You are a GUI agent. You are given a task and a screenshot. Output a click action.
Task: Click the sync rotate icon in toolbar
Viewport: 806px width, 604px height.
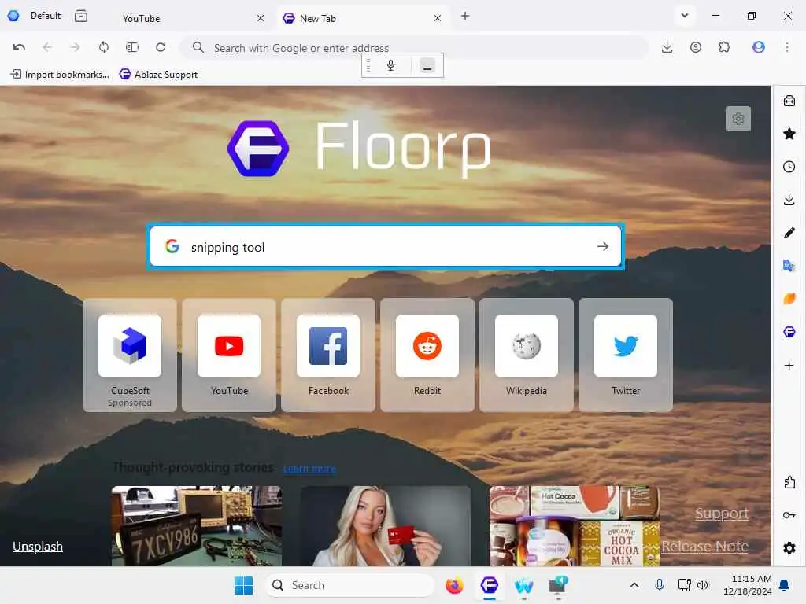104,47
